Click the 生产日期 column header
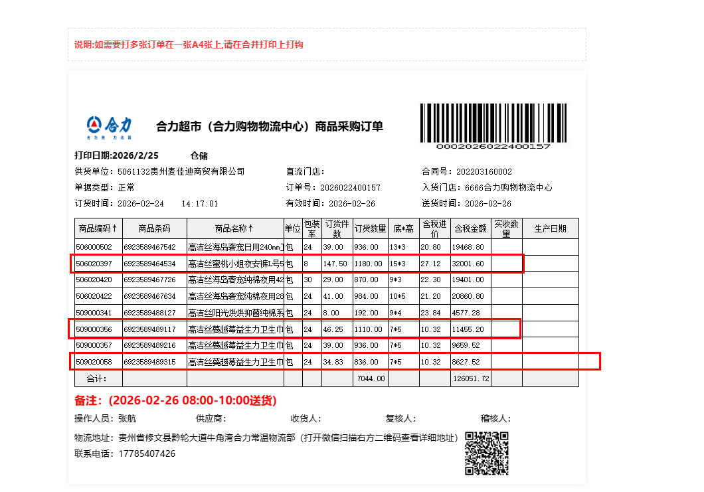Viewport: 704px width, 492px height. tap(550, 228)
